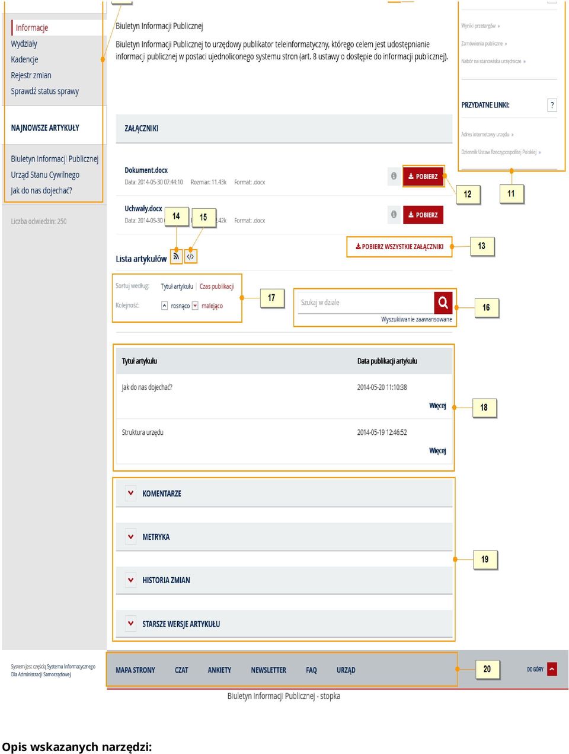Open Informacje in the side menu
The width and height of the screenshot is (569, 754).
[x=32, y=28]
